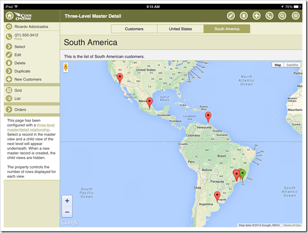This screenshot has width=308, height=233.
Task: Switch to the Customers tab
Action: (x=134, y=29)
